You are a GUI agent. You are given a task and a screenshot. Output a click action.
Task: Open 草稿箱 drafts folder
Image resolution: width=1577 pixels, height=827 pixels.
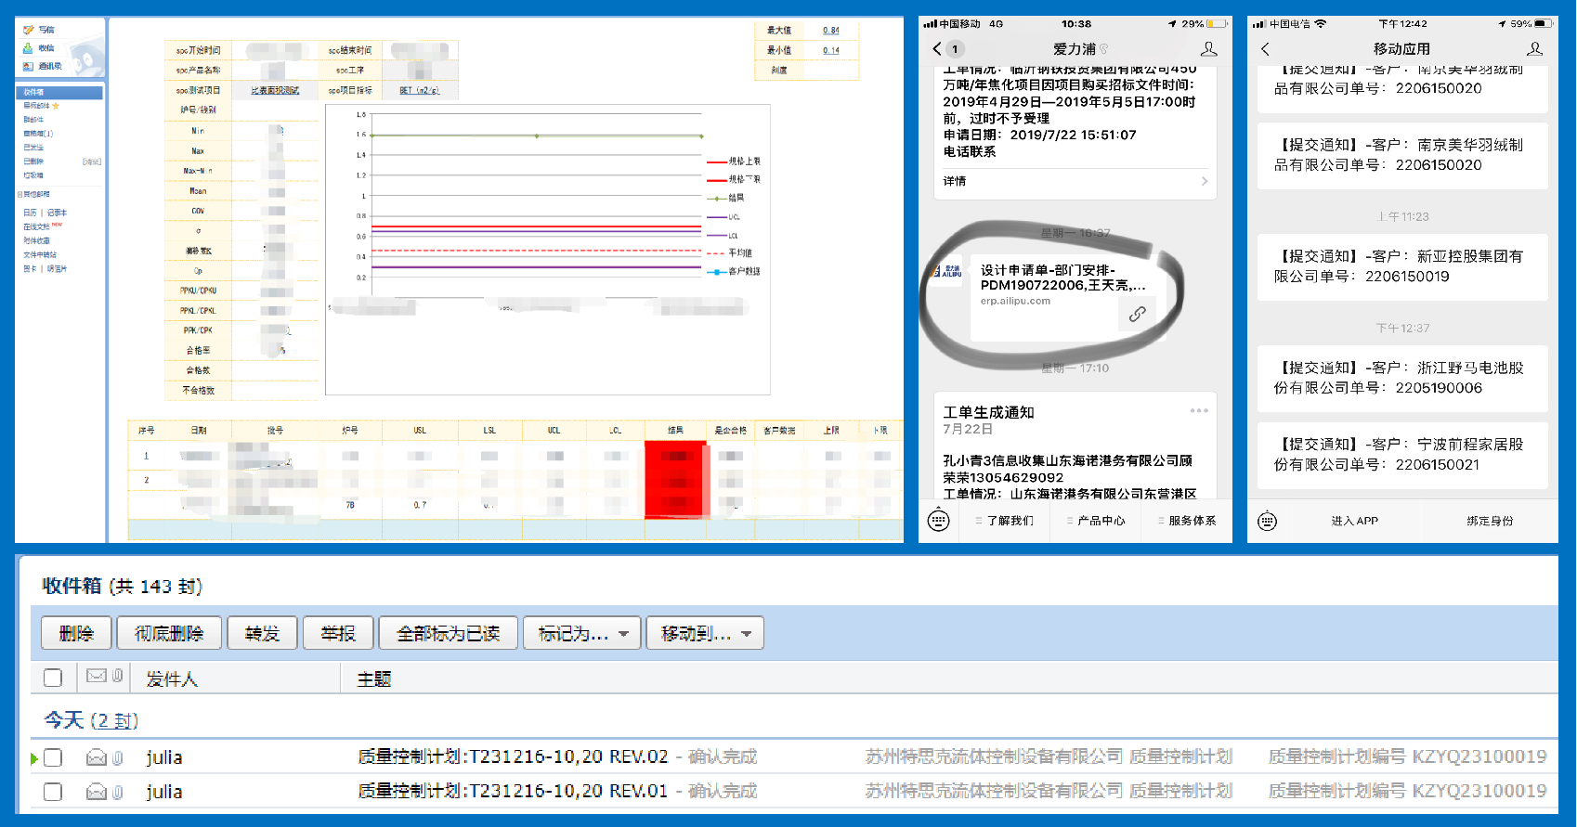38,134
